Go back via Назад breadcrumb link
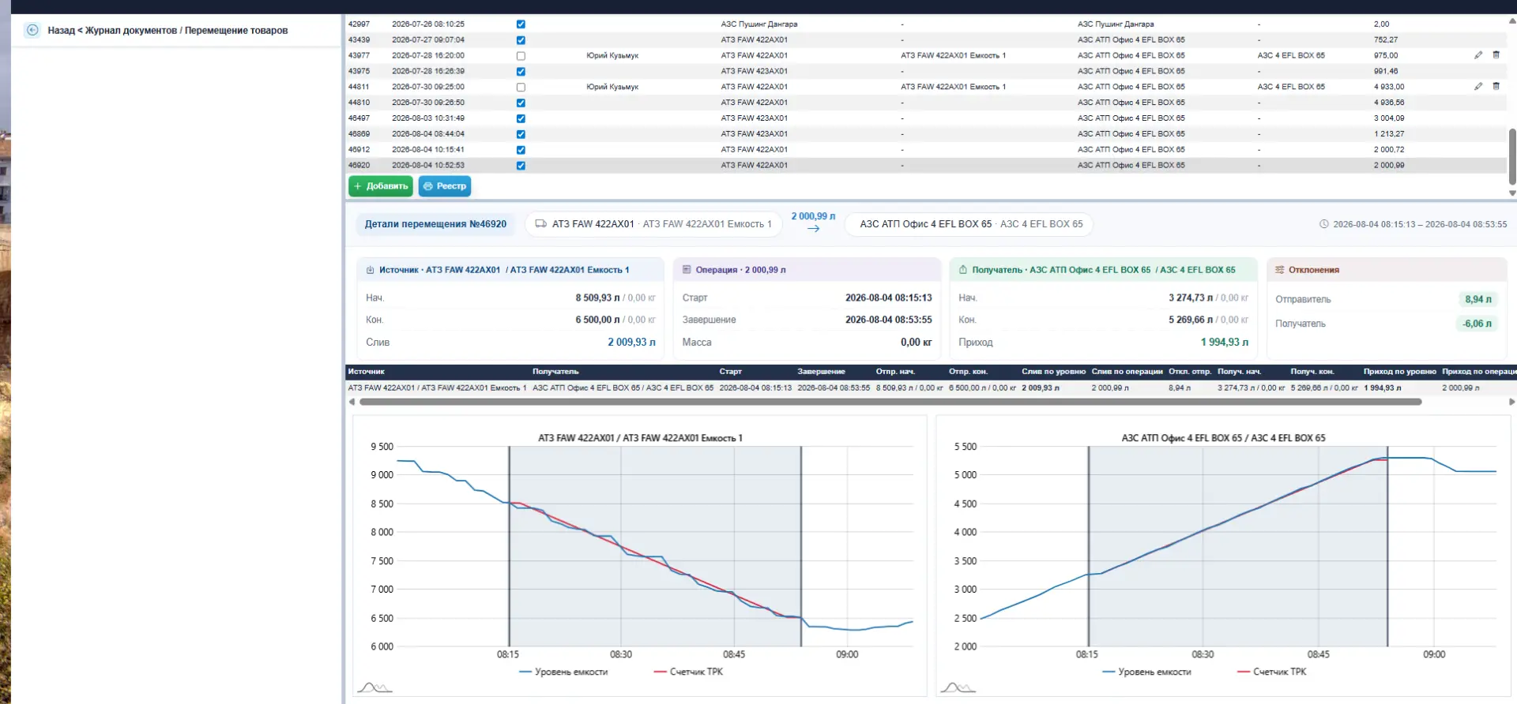 [61, 31]
